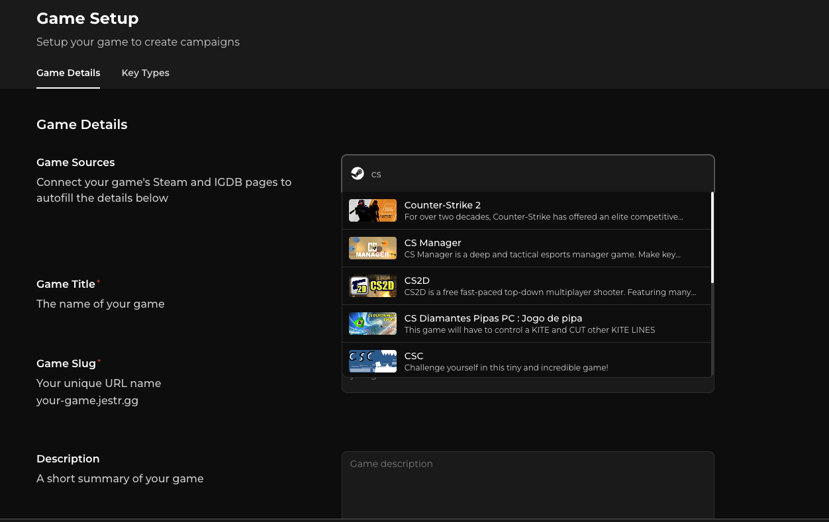Choose CS Manager from results list
Screen dimensions: 829x522
(526, 248)
